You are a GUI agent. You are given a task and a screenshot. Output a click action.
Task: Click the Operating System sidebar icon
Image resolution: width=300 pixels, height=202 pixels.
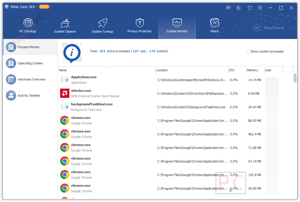click(11, 63)
